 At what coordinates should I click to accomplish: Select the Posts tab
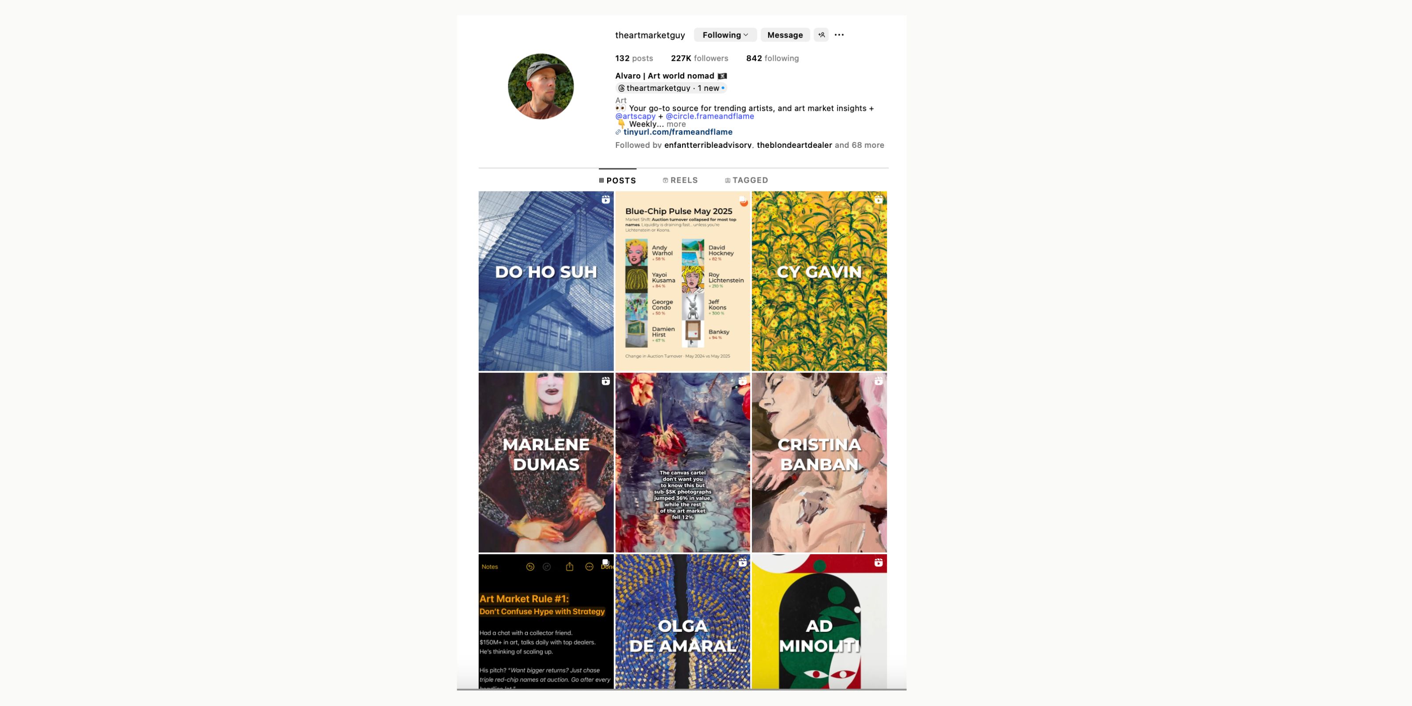tap(617, 180)
